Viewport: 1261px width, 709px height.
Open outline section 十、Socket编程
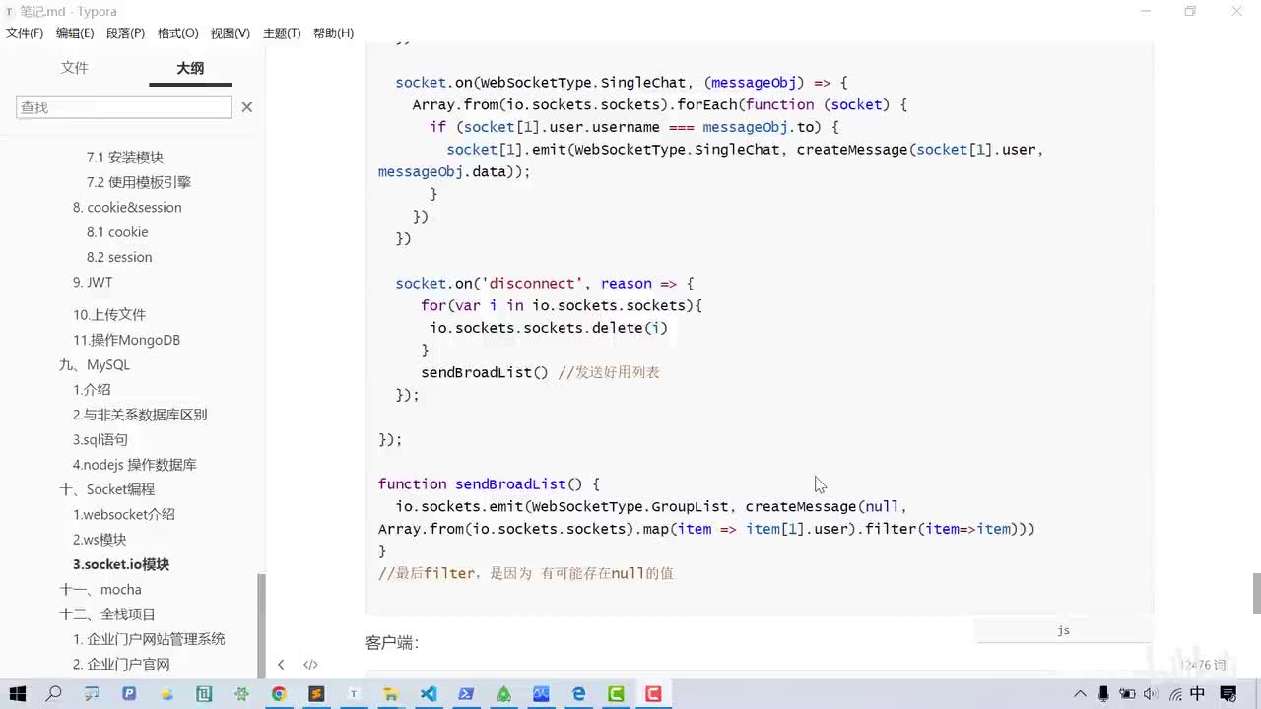106,489
